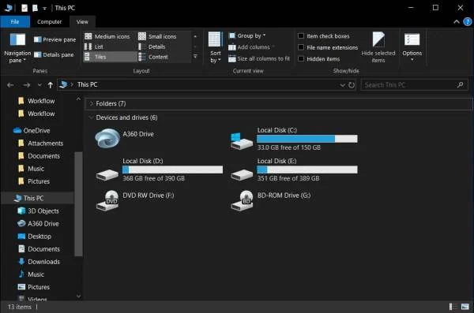Click Local Disk (D:) usage bar
474x313 pixels.
coord(172,170)
